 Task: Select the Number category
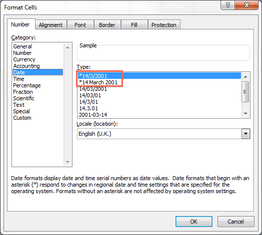[x=38, y=53]
